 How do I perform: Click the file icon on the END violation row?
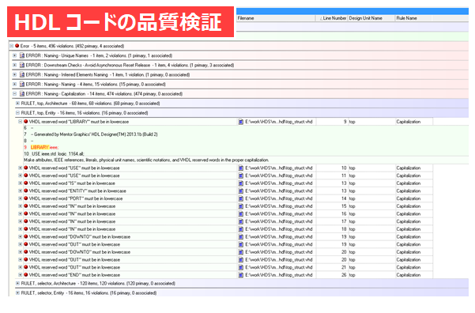click(x=241, y=275)
